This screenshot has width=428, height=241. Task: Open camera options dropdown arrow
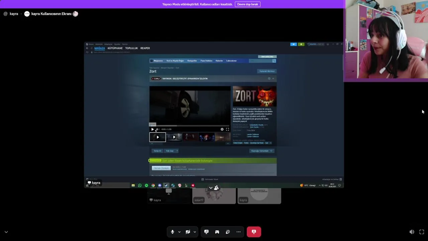(195, 232)
